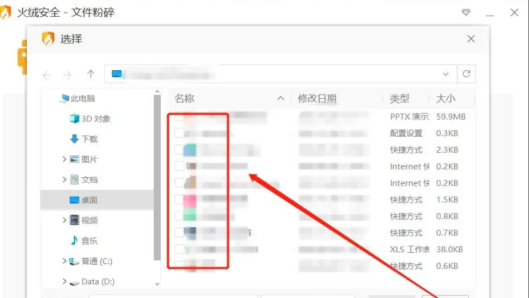Click the 此电脑 computer icon

coord(64,98)
